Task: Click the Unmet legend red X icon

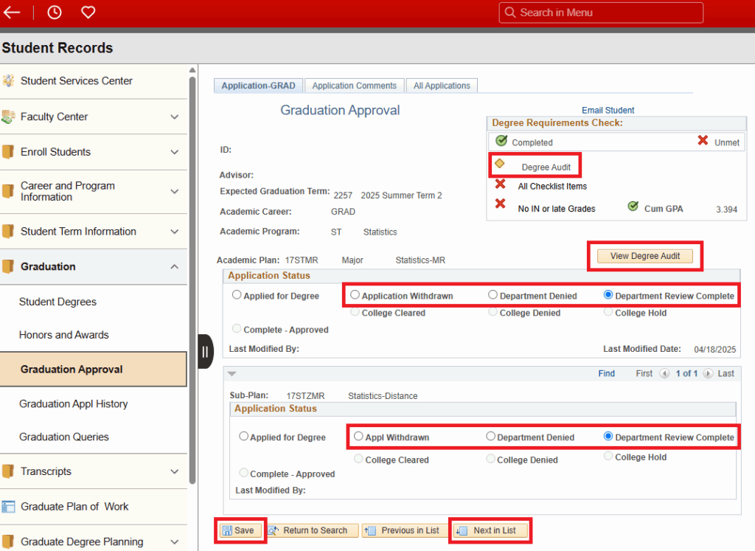Action: tap(703, 140)
